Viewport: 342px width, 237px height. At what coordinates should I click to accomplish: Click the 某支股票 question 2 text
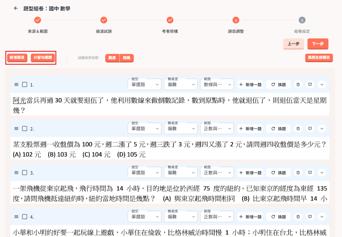point(170,149)
